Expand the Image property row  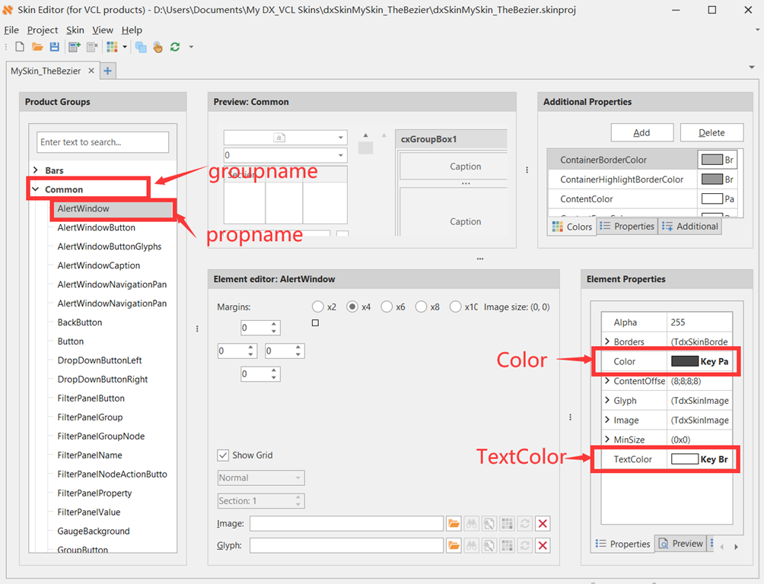607,419
